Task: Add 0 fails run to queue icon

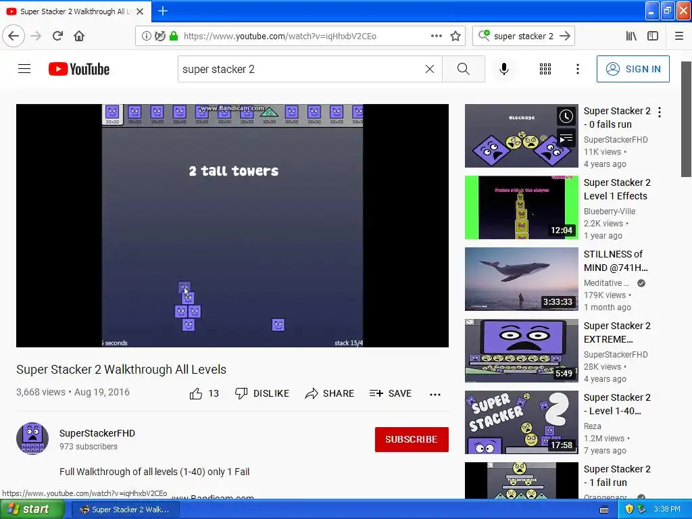Action: pyautogui.click(x=566, y=139)
